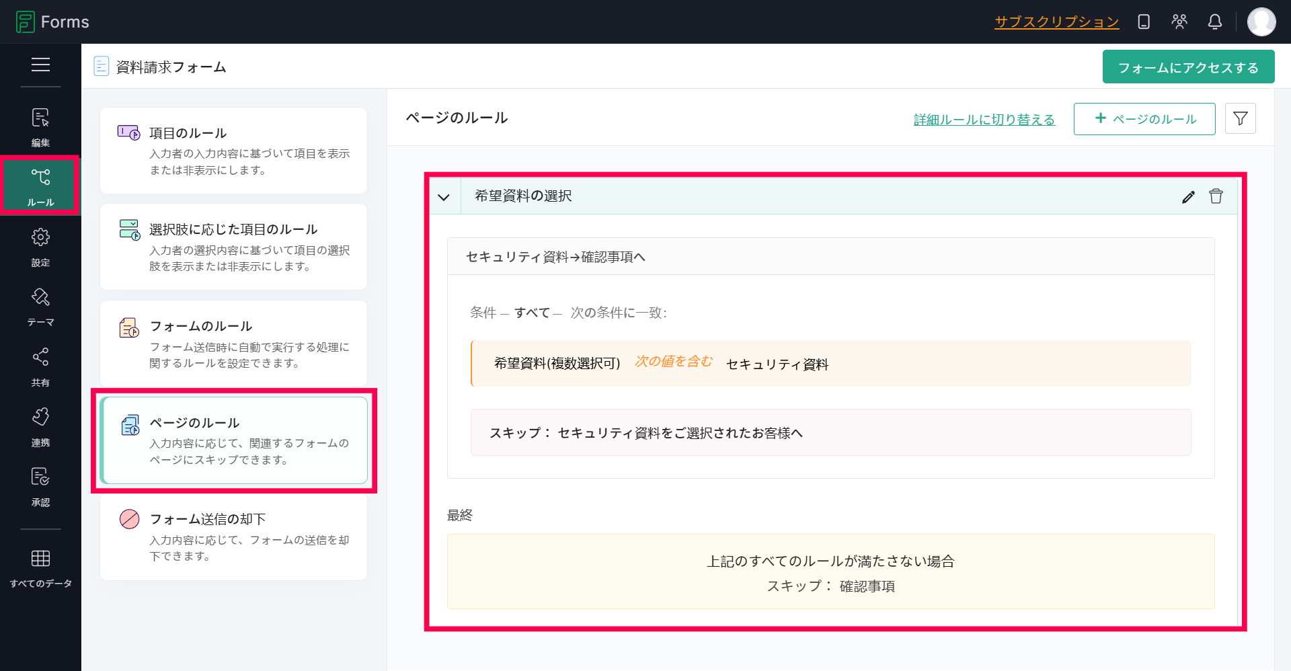This screenshot has width=1291, height=671.
Task: Open the 共有 share icon
Action: (x=40, y=366)
